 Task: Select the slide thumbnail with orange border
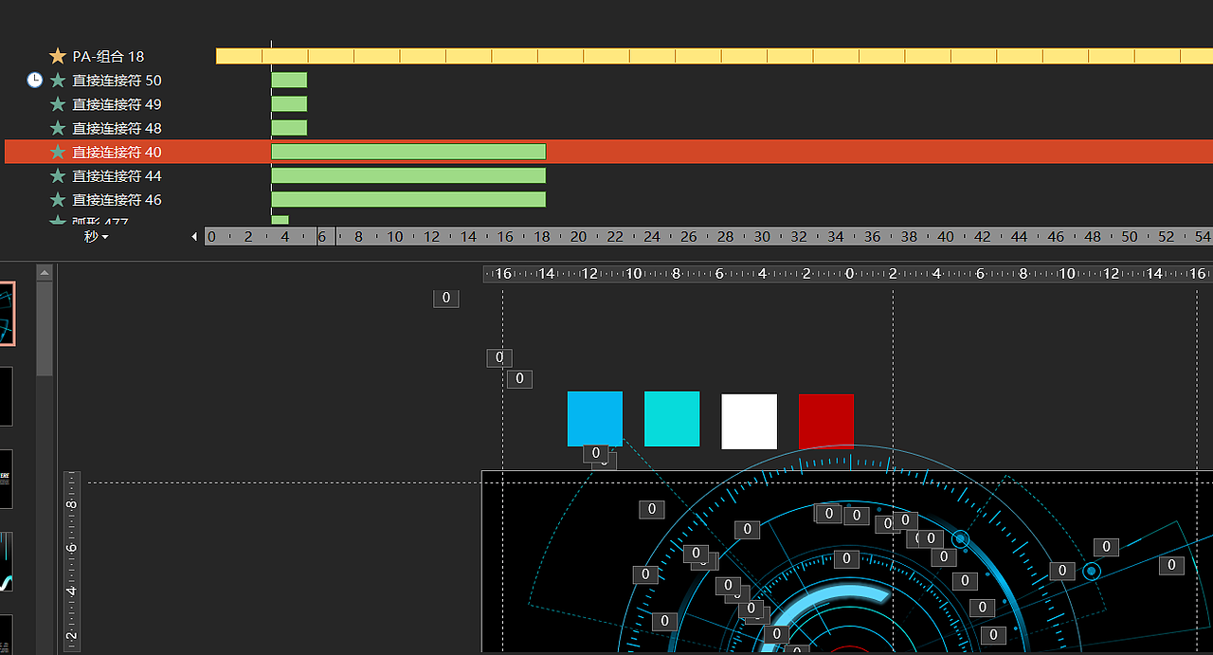[8, 314]
